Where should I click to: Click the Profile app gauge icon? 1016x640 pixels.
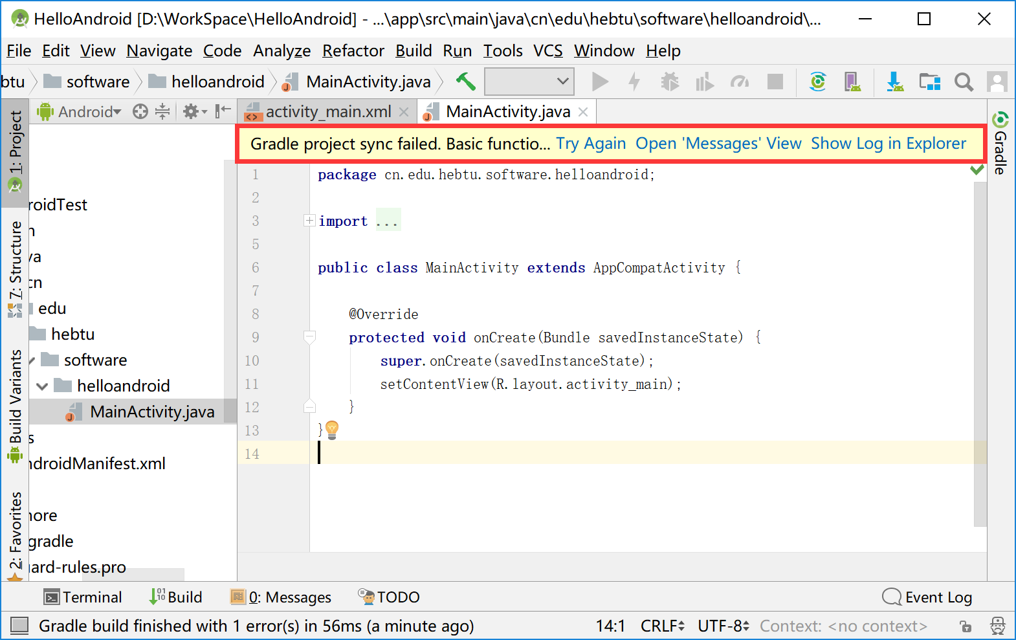coord(739,82)
